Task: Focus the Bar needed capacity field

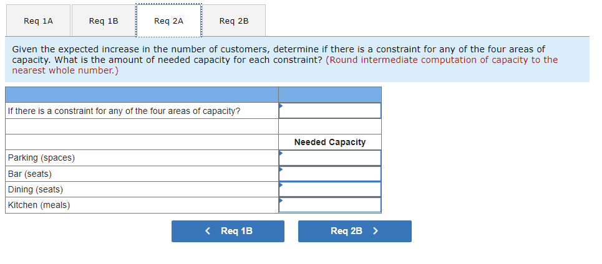Action: point(330,174)
